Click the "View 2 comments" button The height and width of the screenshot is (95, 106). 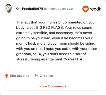(53, 86)
